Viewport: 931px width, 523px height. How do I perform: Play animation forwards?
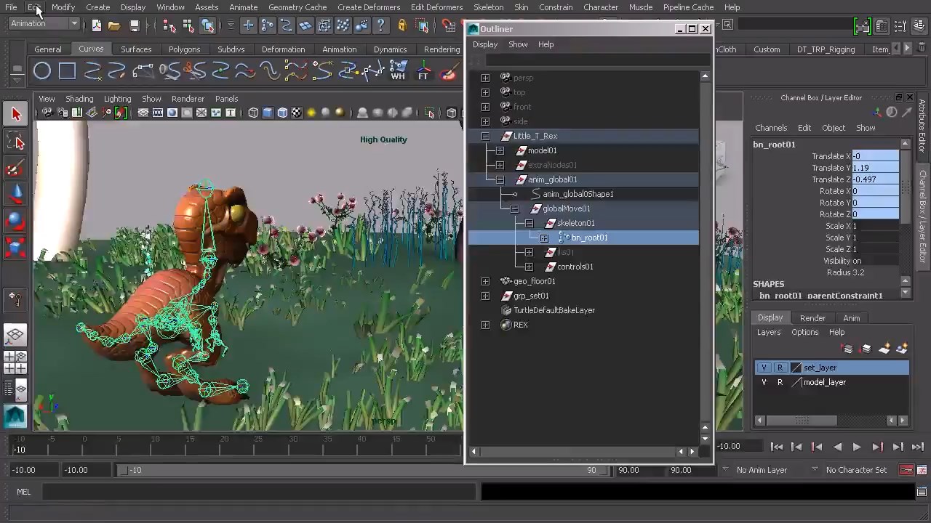[856, 447]
